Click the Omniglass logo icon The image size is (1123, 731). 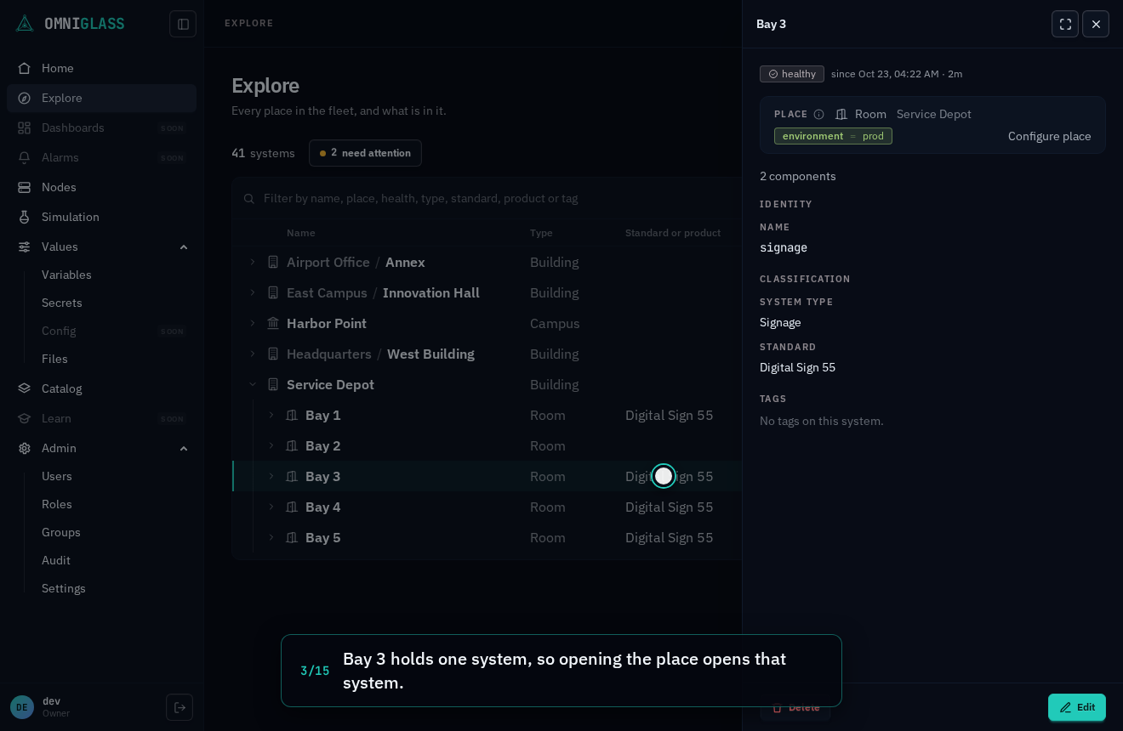pos(25,23)
